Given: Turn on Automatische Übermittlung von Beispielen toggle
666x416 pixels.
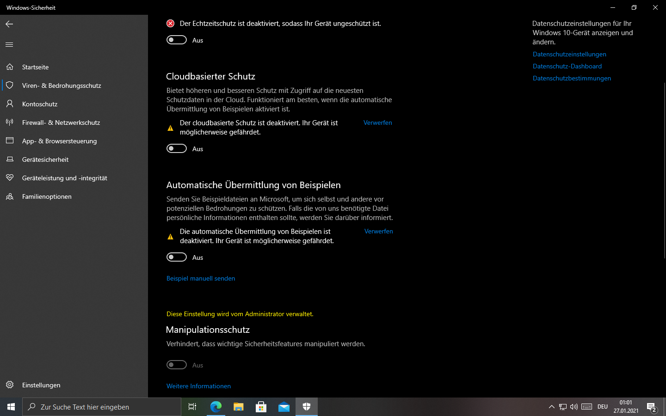Looking at the screenshot, I should click(x=177, y=257).
